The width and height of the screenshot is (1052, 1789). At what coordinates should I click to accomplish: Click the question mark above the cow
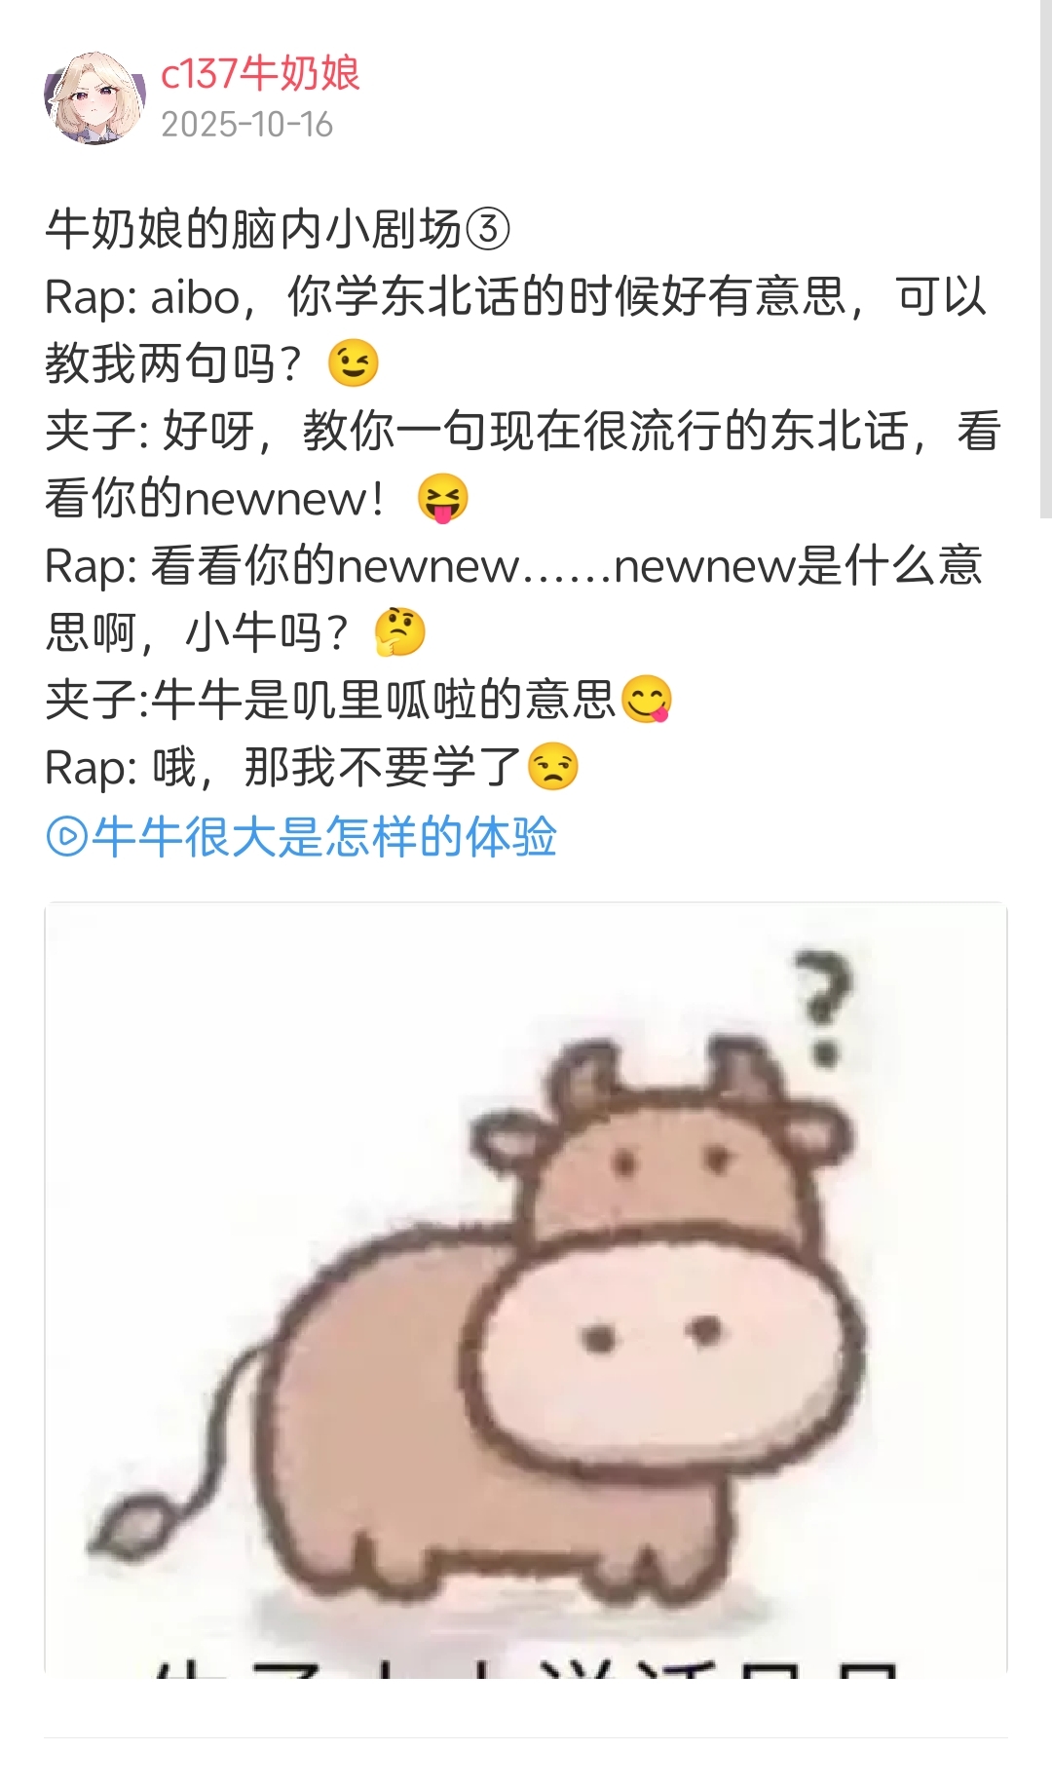tap(824, 1007)
